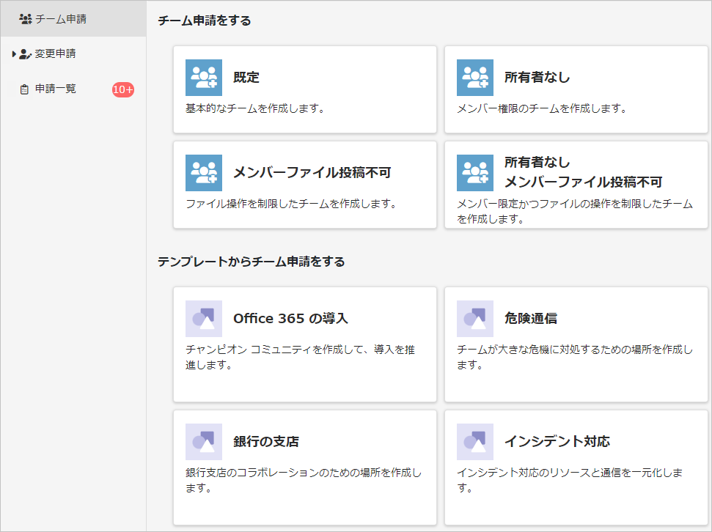This screenshot has height=532, width=712.
Task: Click the 銀行の支店 template icon
Action: pyautogui.click(x=205, y=442)
